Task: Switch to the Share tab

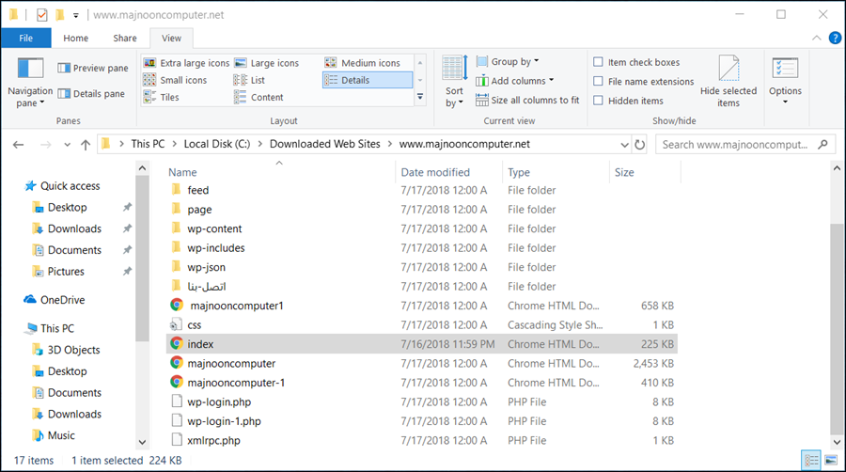Action: [125, 38]
